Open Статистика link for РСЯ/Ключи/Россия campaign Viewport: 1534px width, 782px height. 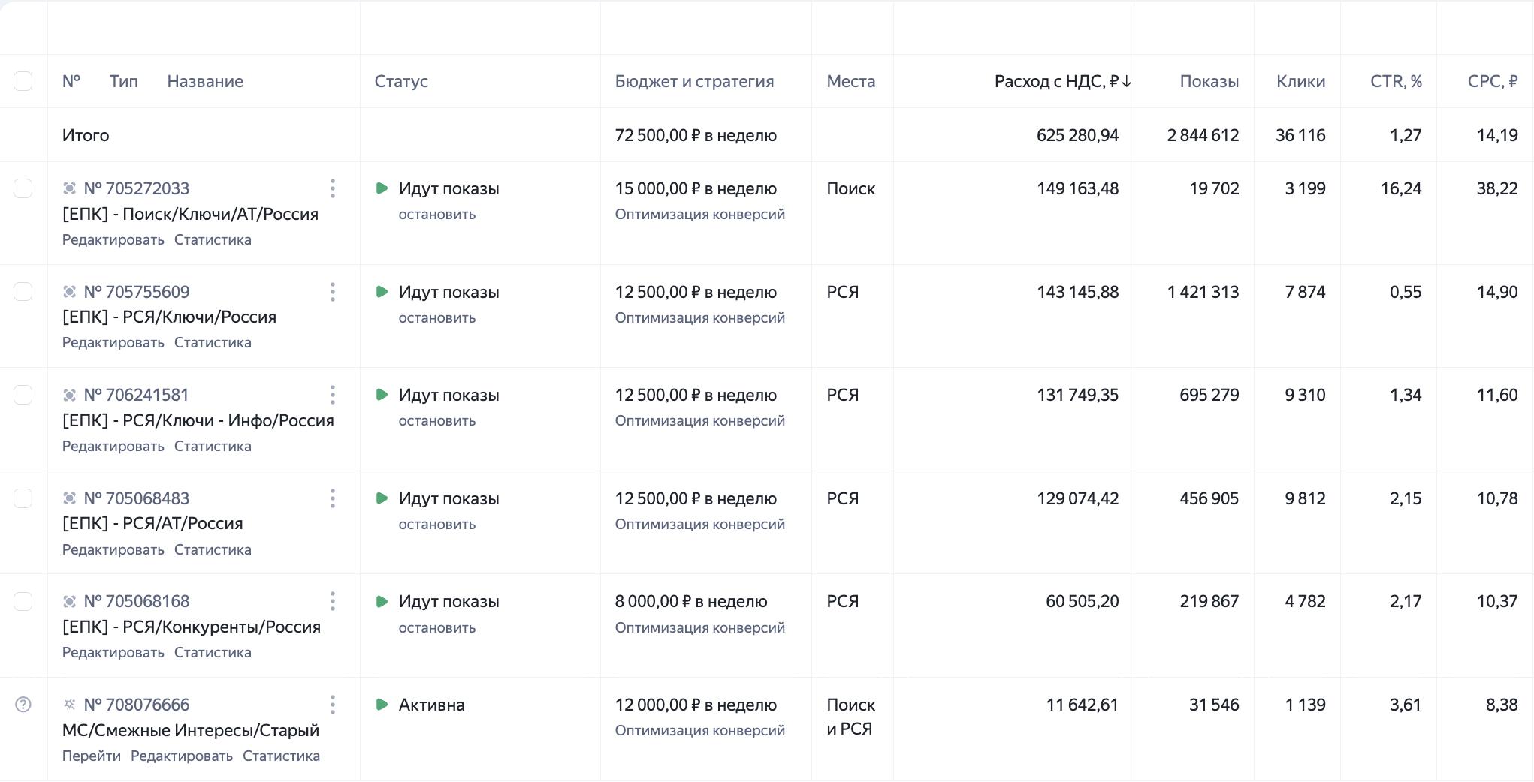213,343
